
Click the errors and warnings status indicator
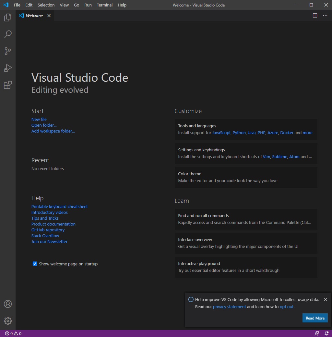tap(13, 333)
